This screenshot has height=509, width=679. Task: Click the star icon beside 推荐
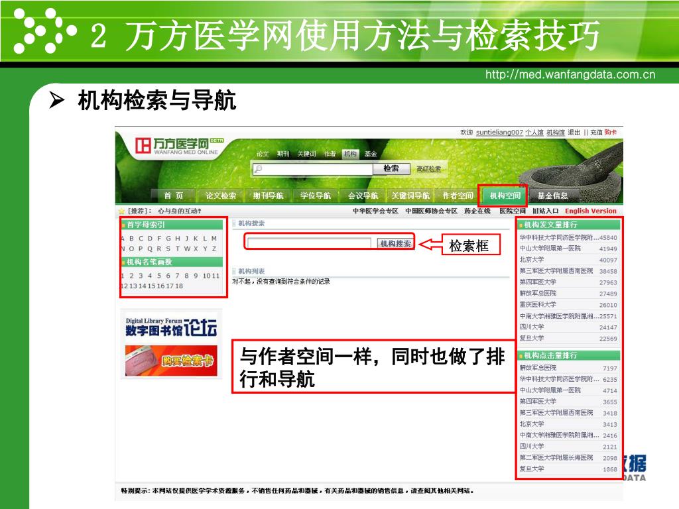[122, 211]
